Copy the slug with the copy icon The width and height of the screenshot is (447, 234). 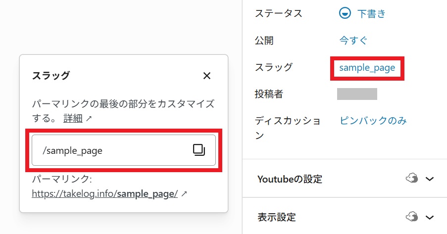(199, 150)
